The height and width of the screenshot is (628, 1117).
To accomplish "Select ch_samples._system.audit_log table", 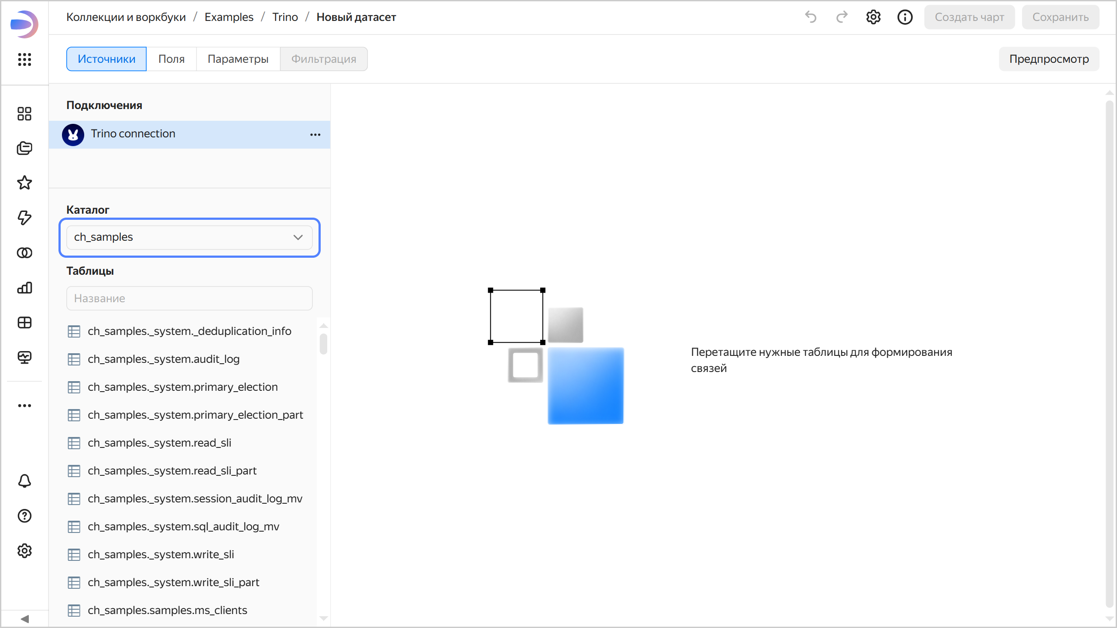I will (164, 359).
